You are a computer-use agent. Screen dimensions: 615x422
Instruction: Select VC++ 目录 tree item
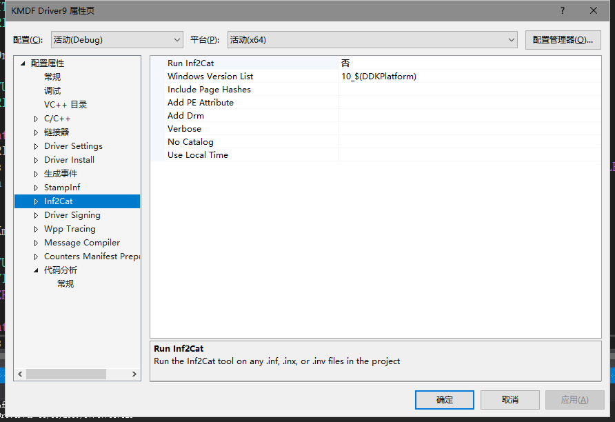click(65, 104)
